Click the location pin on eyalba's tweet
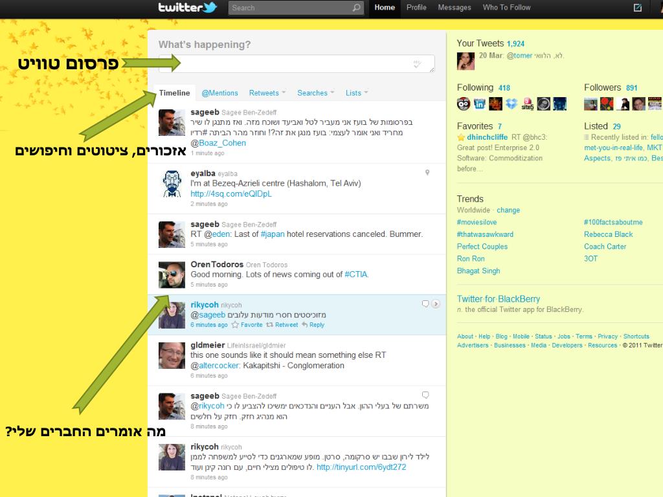The height and width of the screenshot is (497, 663). (427, 172)
